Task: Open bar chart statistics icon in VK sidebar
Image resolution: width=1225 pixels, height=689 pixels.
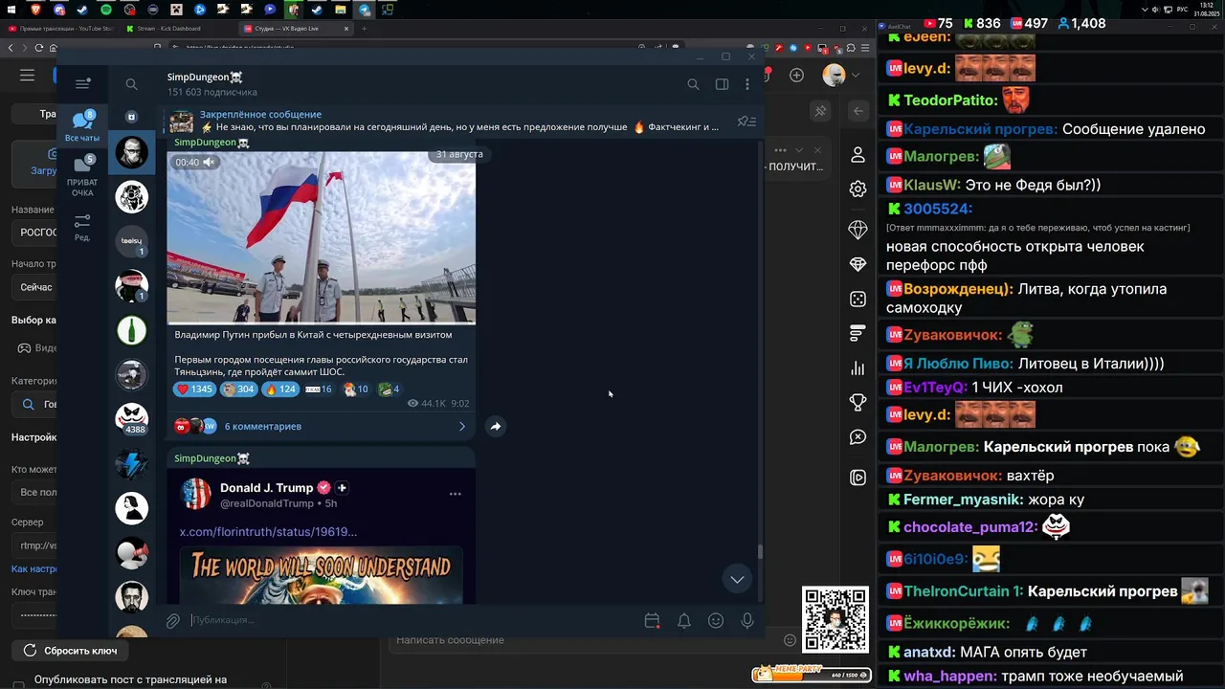Action: (x=857, y=368)
